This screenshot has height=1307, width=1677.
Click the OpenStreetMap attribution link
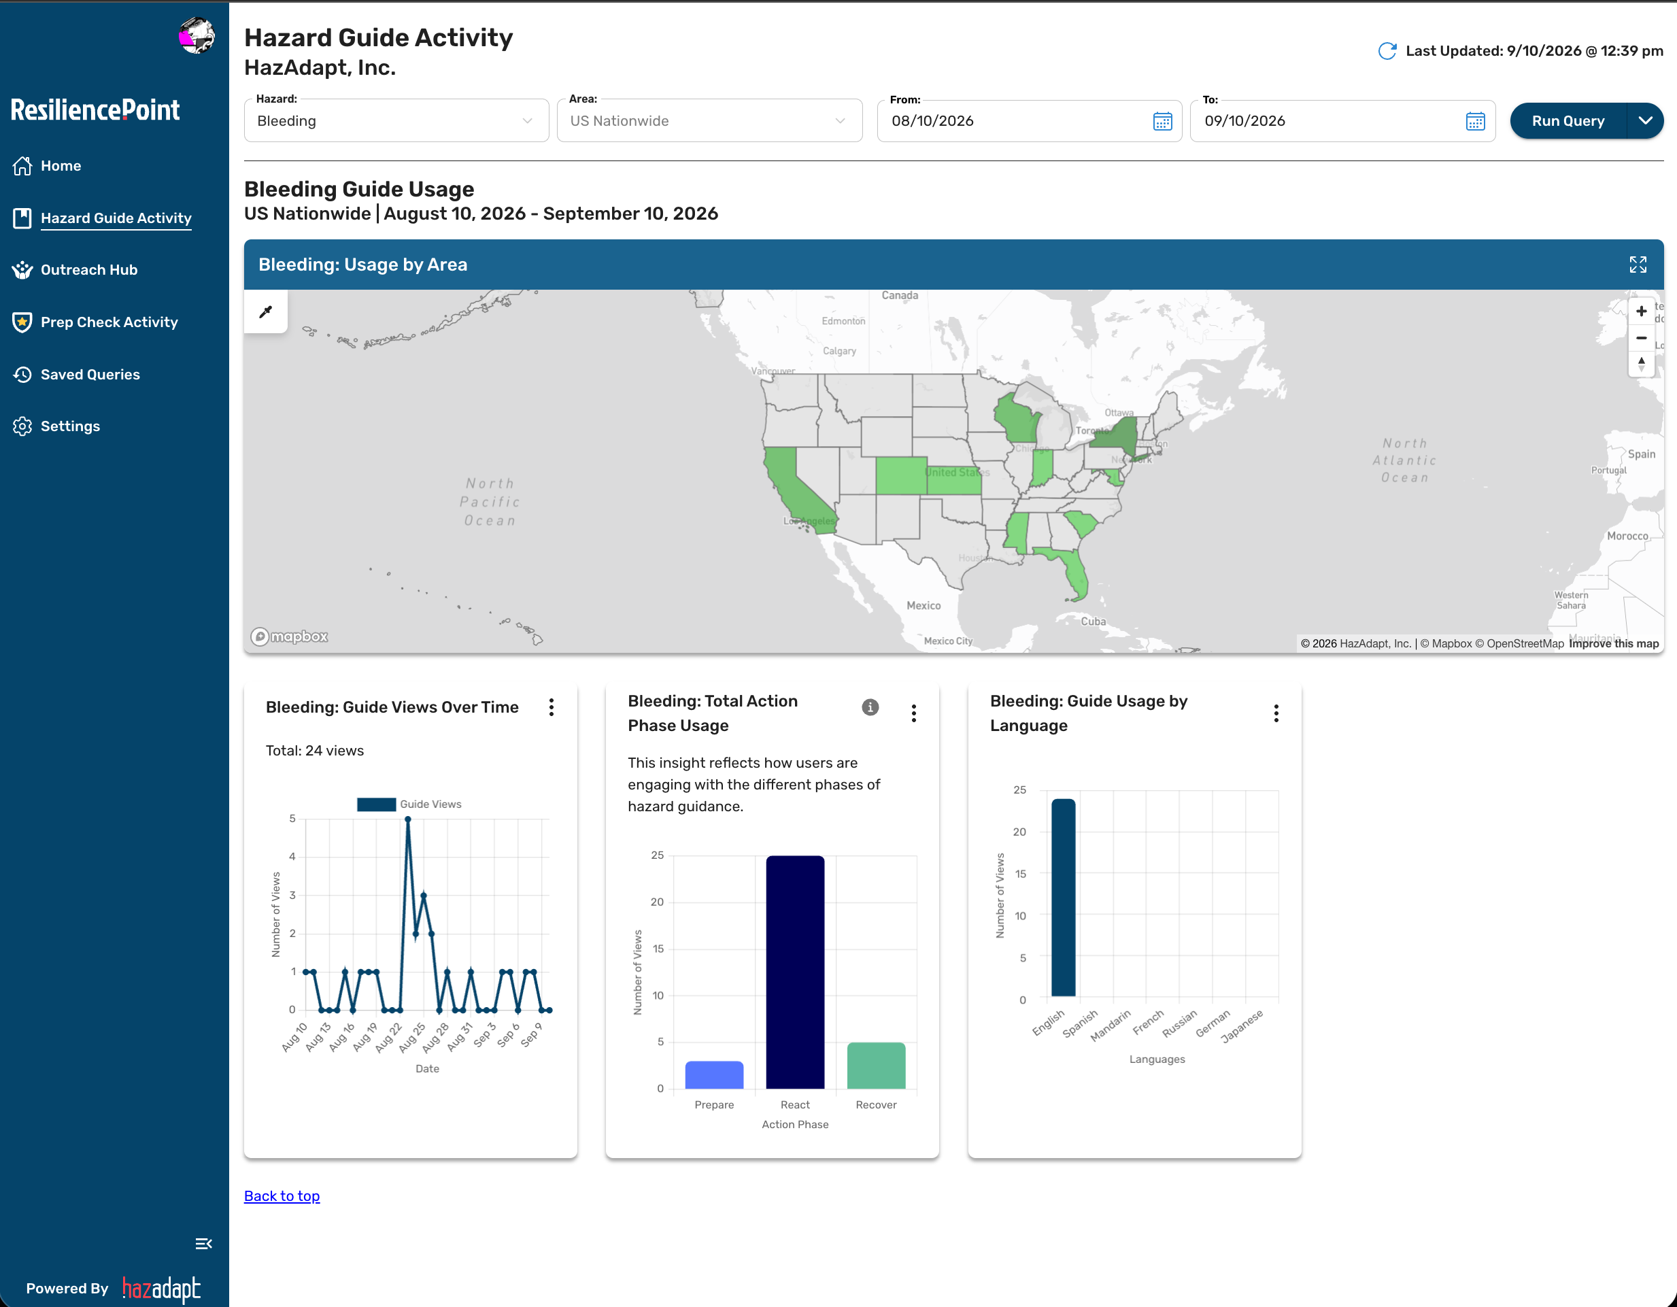(x=1519, y=643)
